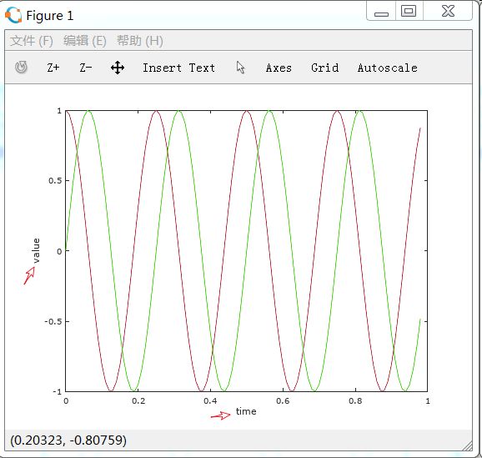Open the 文件 (F) menu
The image size is (482, 458).
[x=32, y=41]
